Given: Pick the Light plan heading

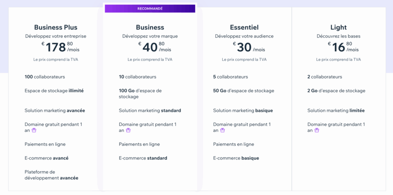Looking at the screenshot, I should 338,28.
